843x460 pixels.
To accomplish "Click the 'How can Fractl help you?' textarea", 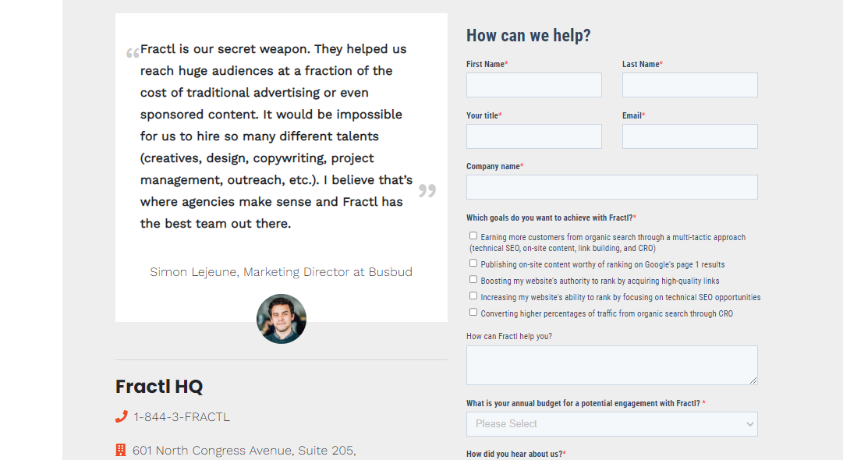I will tap(612, 366).
